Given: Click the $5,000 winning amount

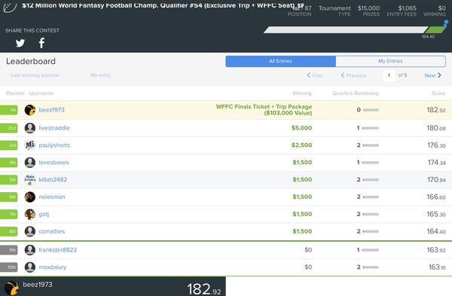Looking at the screenshot, I should click(x=301, y=128).
